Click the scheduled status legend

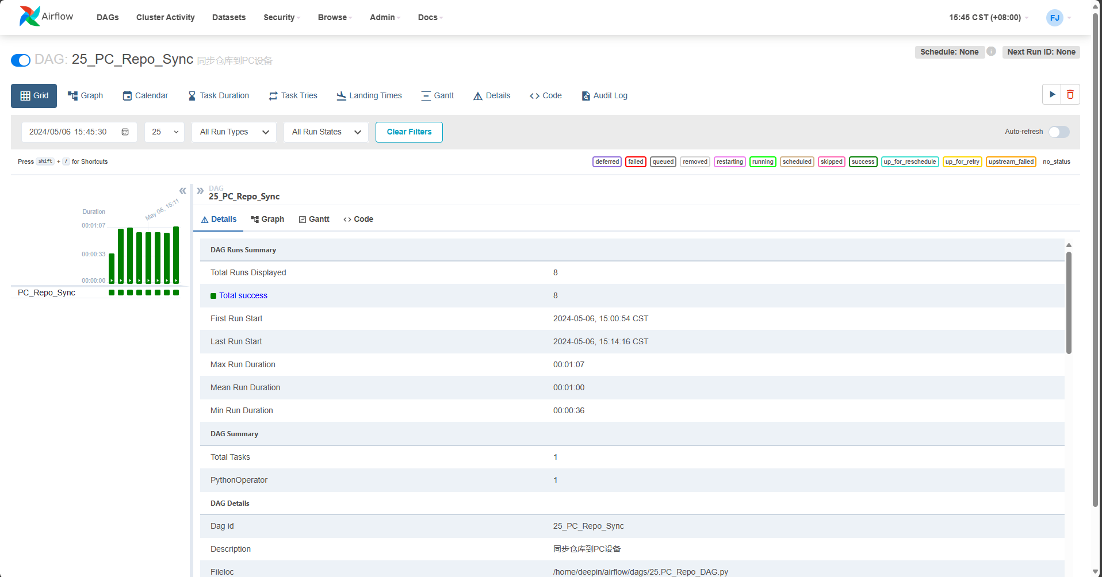[x=797, y=161]
